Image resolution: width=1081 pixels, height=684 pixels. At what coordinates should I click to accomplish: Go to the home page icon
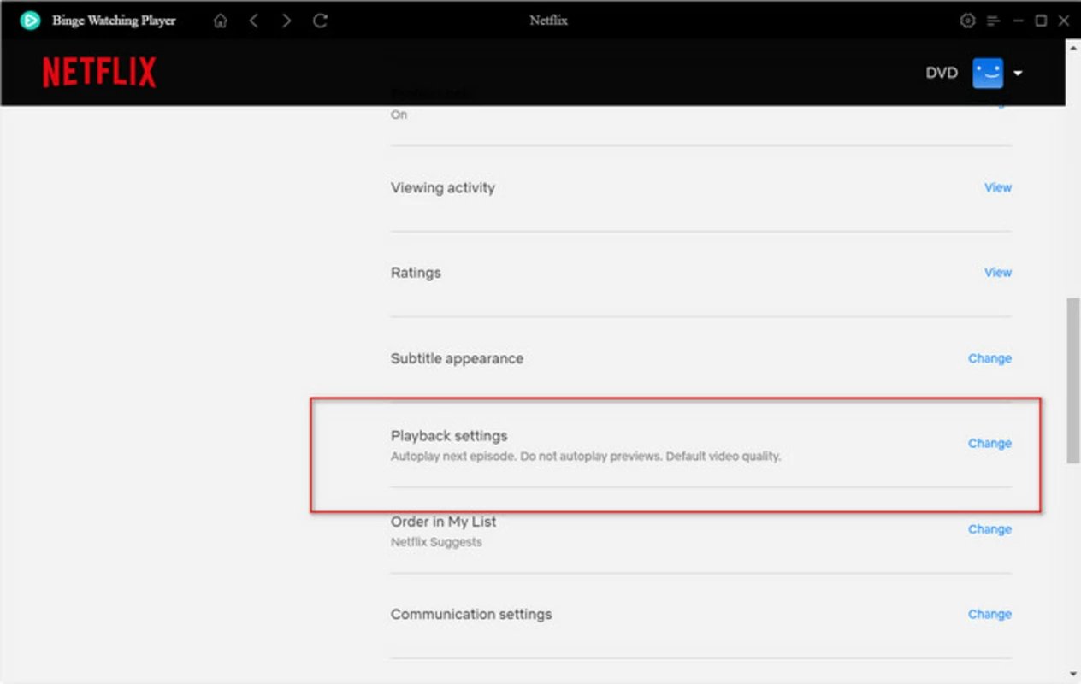point(221,21)
